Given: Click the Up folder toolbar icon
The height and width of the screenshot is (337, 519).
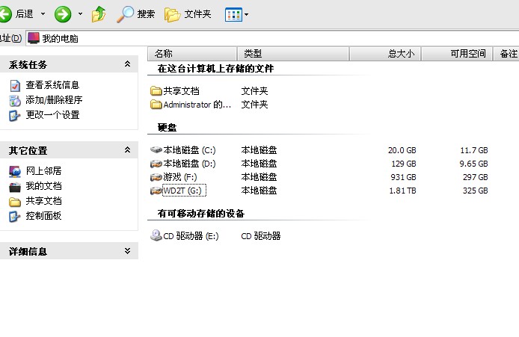Looking at the screenshot, I should (x=99, y=13).
